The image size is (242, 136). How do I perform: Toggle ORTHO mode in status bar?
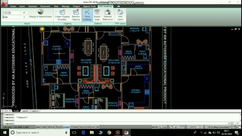pyautogui.click(x=51, y=127)
